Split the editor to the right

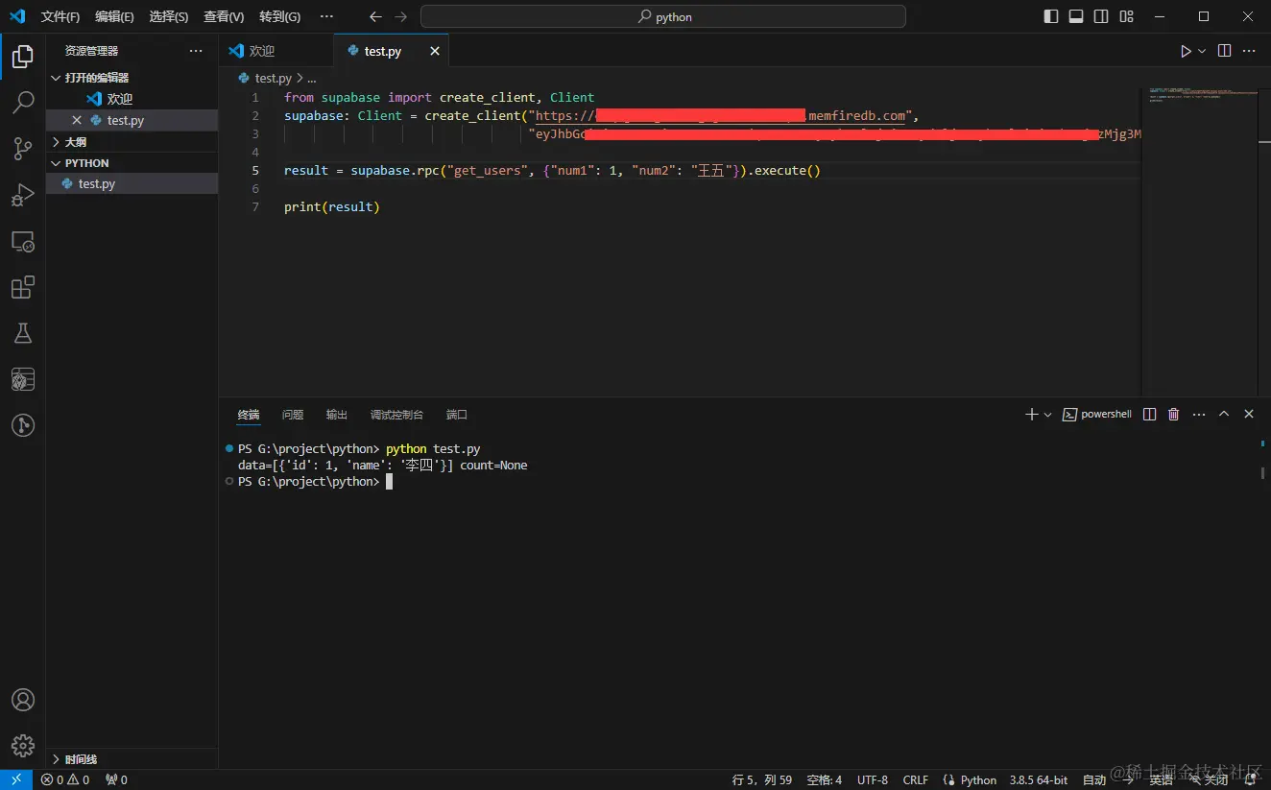tap(1224, 51)
